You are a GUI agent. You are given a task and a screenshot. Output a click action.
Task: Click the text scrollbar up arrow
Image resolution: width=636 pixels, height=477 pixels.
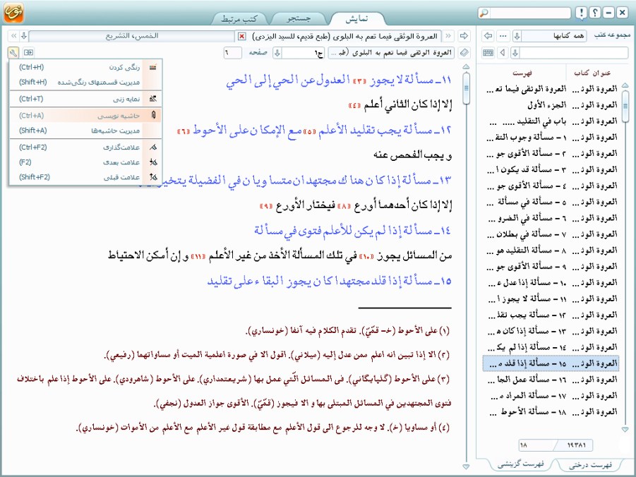[466, 66]
